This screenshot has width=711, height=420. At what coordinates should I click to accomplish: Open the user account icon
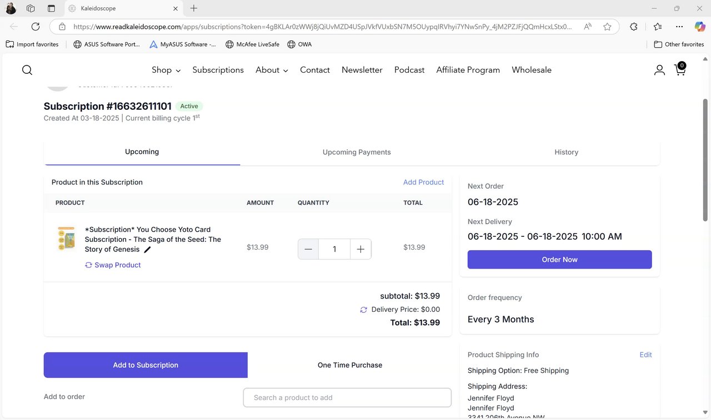tap(659, 70)
